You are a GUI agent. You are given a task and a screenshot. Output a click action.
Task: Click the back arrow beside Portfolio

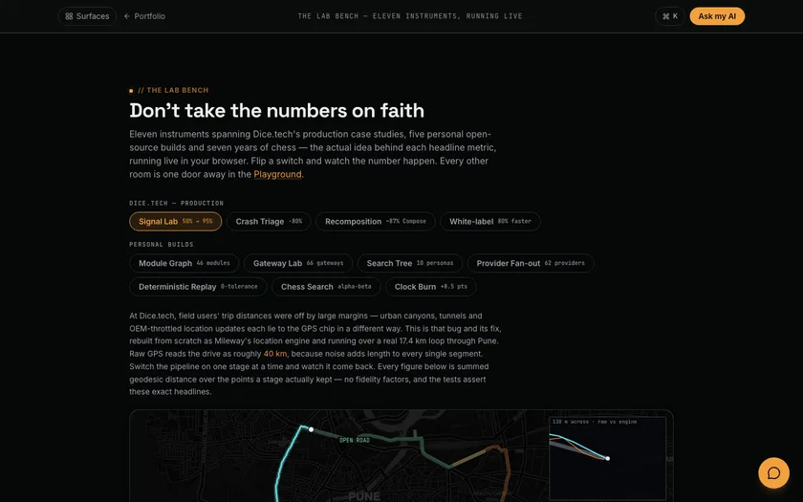click(x=127, y=16)
